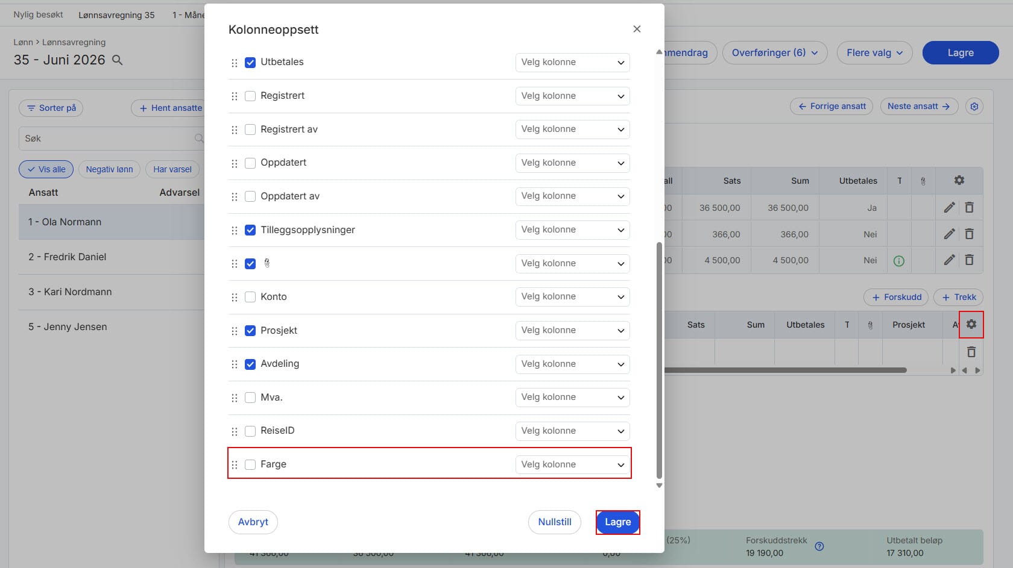The height and width of the screenshot is (568, 1013).
Task: Click Avbryt to cancel the dialog
Action: click(x=253, y=522)
